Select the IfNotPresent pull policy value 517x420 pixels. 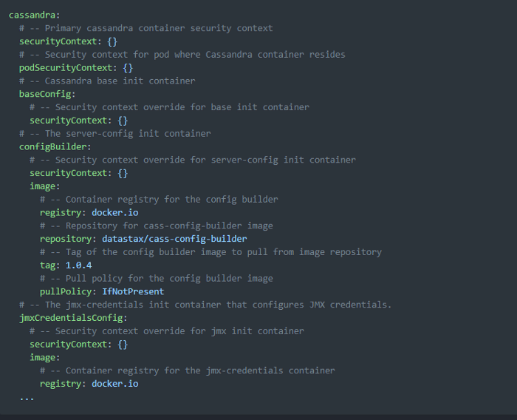pyautogui.click(x=133, y=291)
